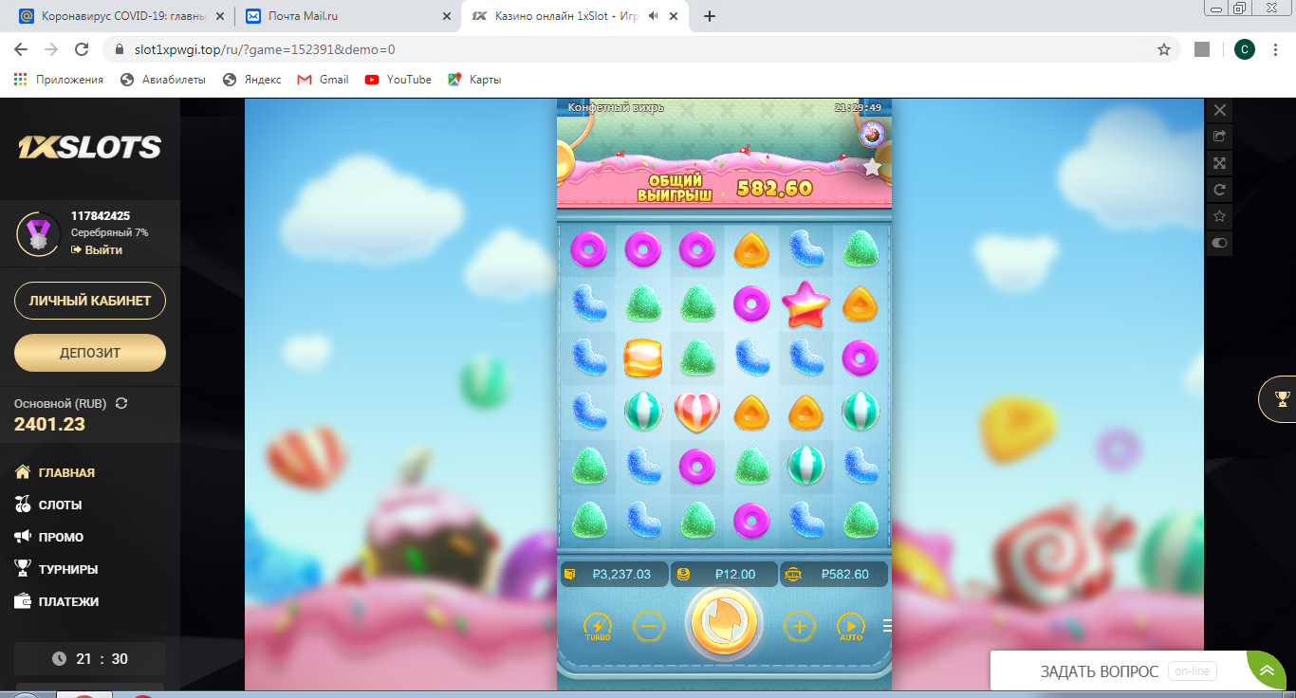This screenshot has width=1296, height=698.
Task: Switch the game to fullscreen mode
Action: coord(1220,163)
